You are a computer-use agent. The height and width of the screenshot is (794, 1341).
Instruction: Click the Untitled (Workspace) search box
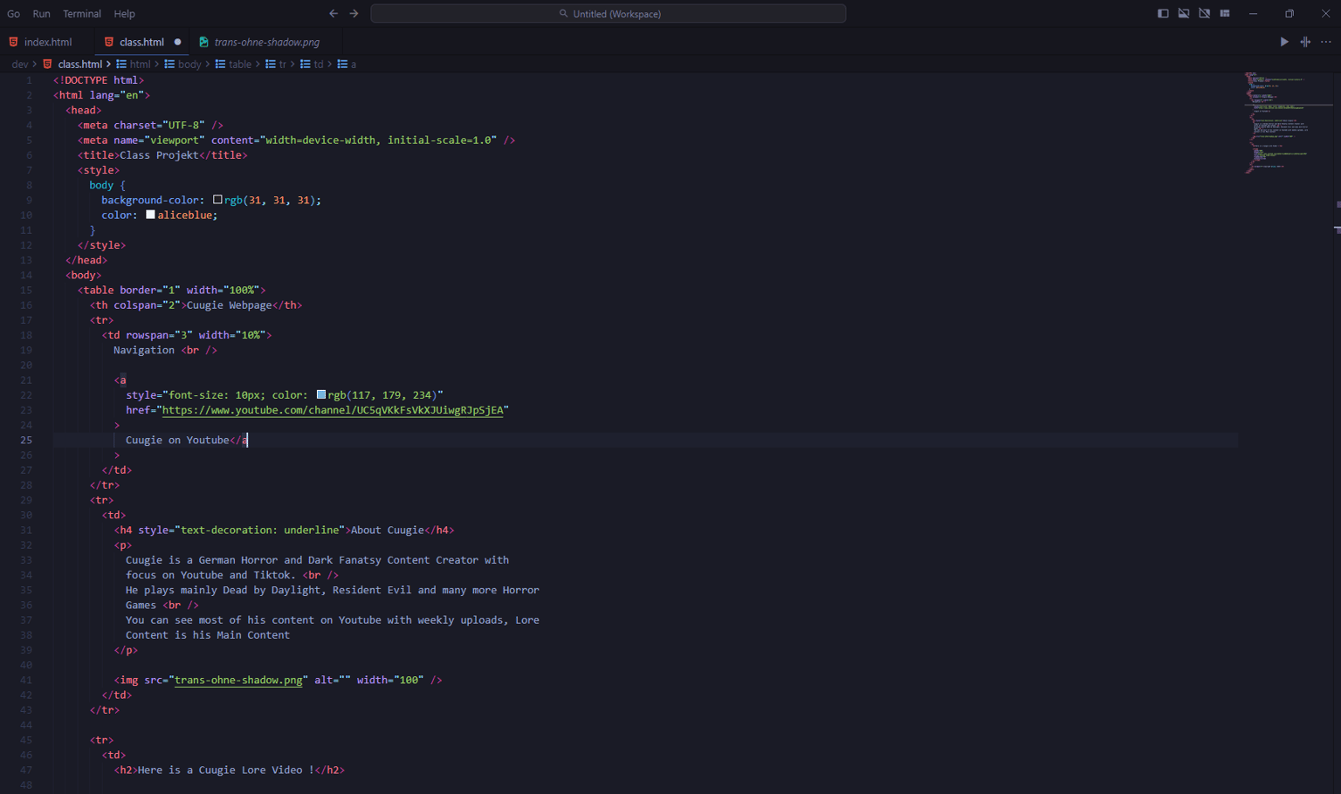[609, 13]
